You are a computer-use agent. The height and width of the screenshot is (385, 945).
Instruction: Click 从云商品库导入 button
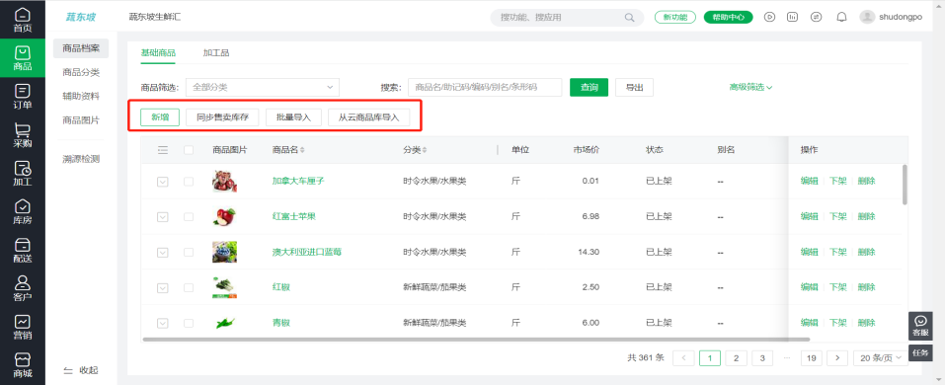pyautogui.click(x=369, y=116)
